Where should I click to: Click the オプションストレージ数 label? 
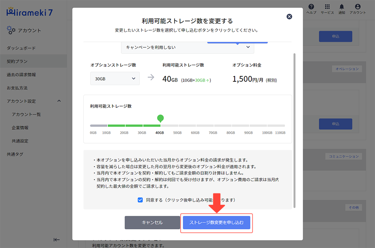point(113,65)
